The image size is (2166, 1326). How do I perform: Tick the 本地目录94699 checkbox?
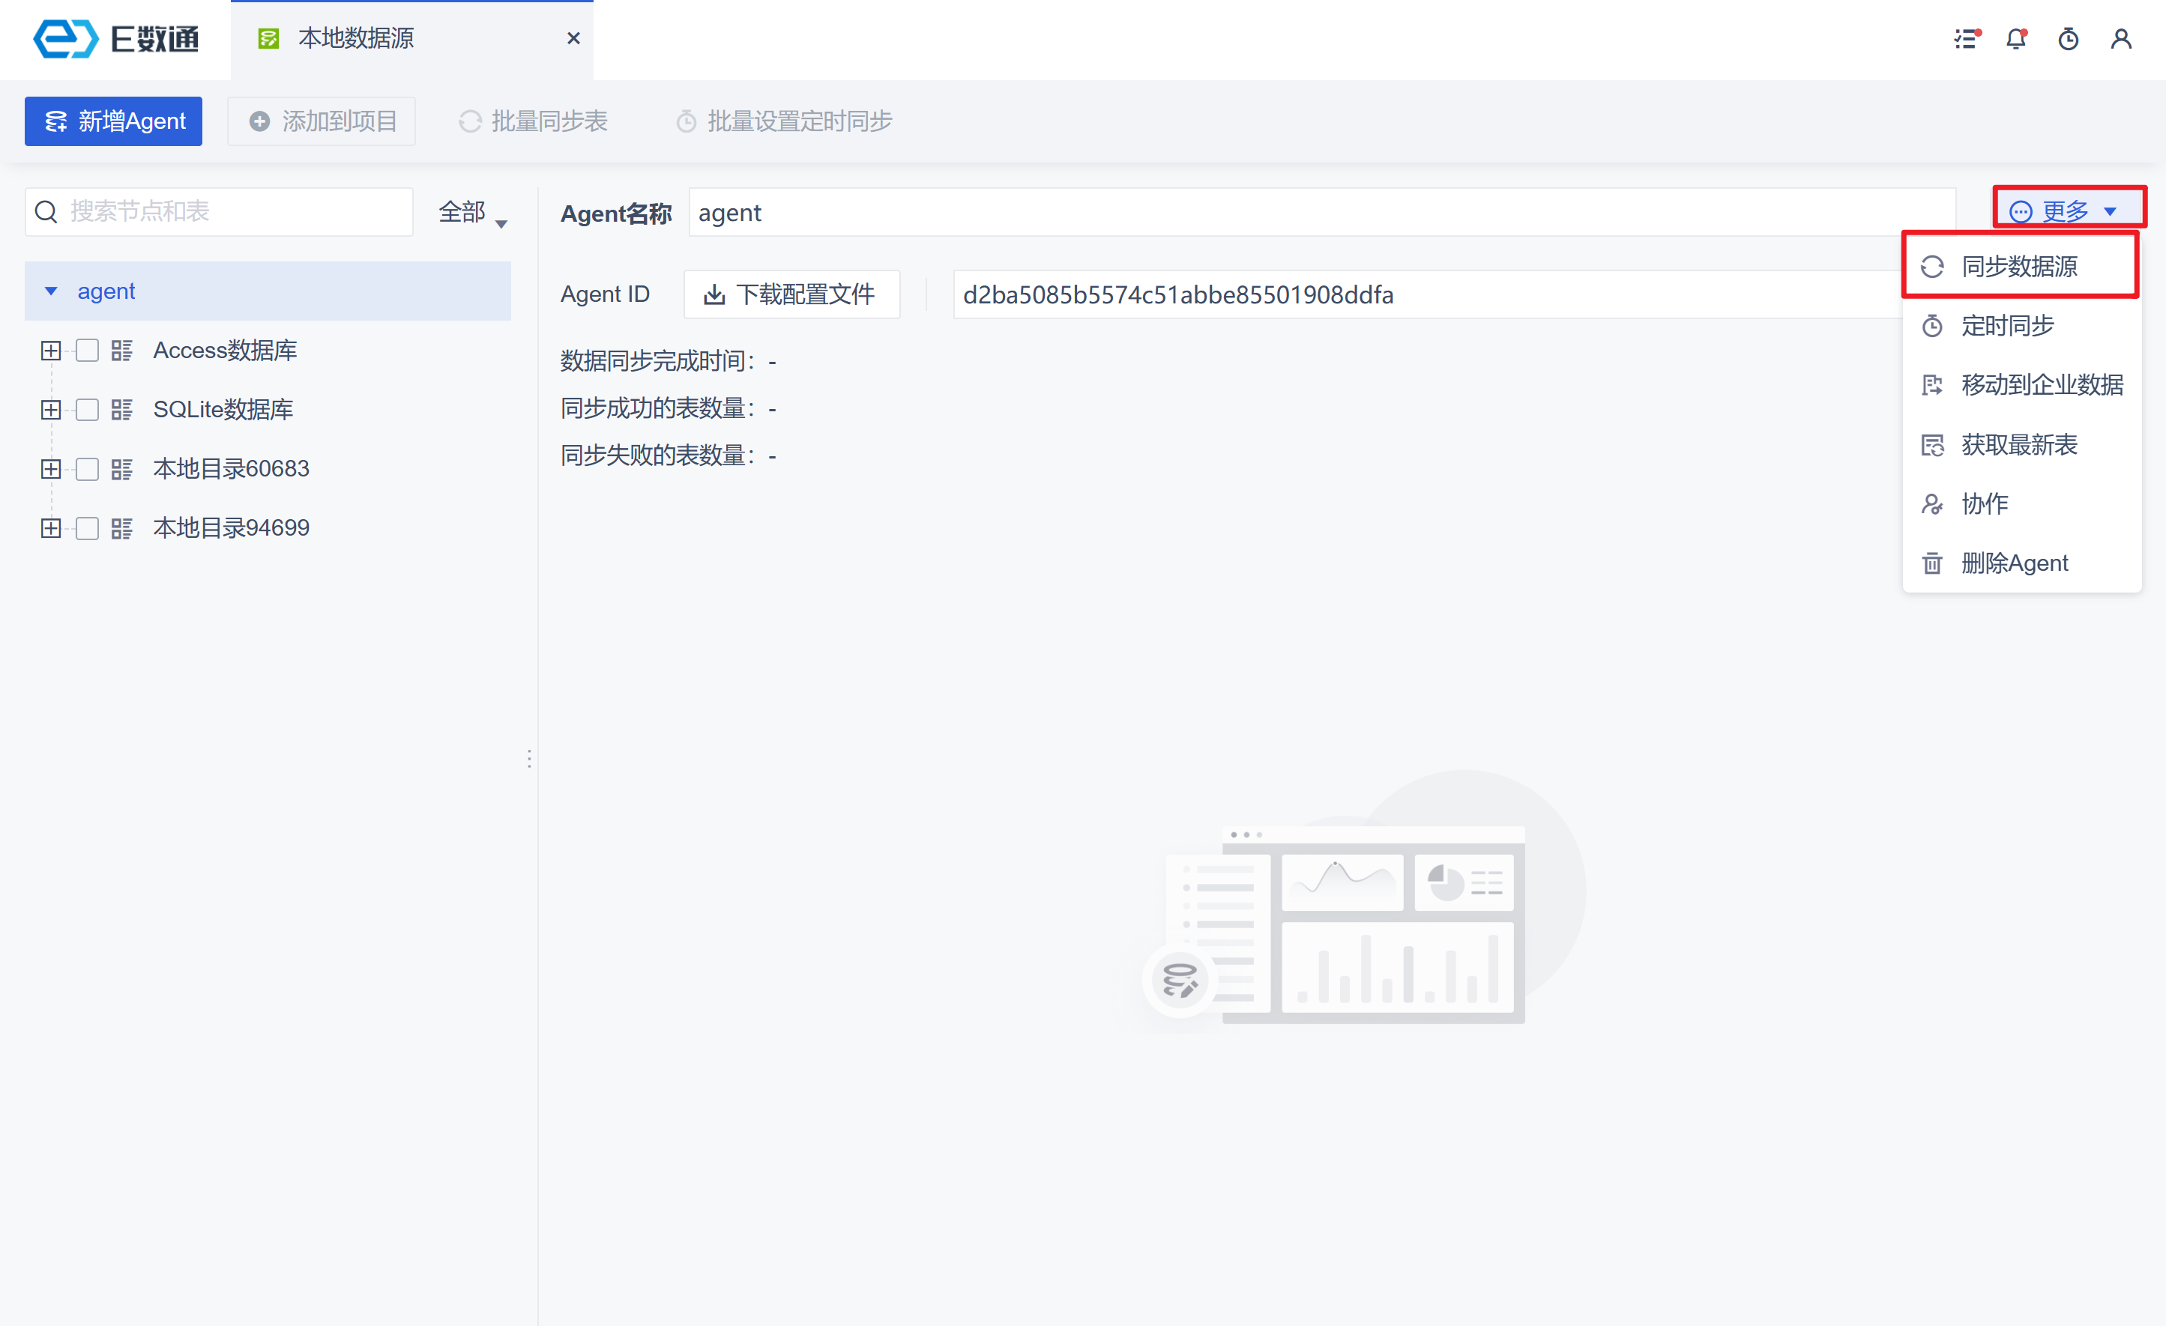click(87, 528)
